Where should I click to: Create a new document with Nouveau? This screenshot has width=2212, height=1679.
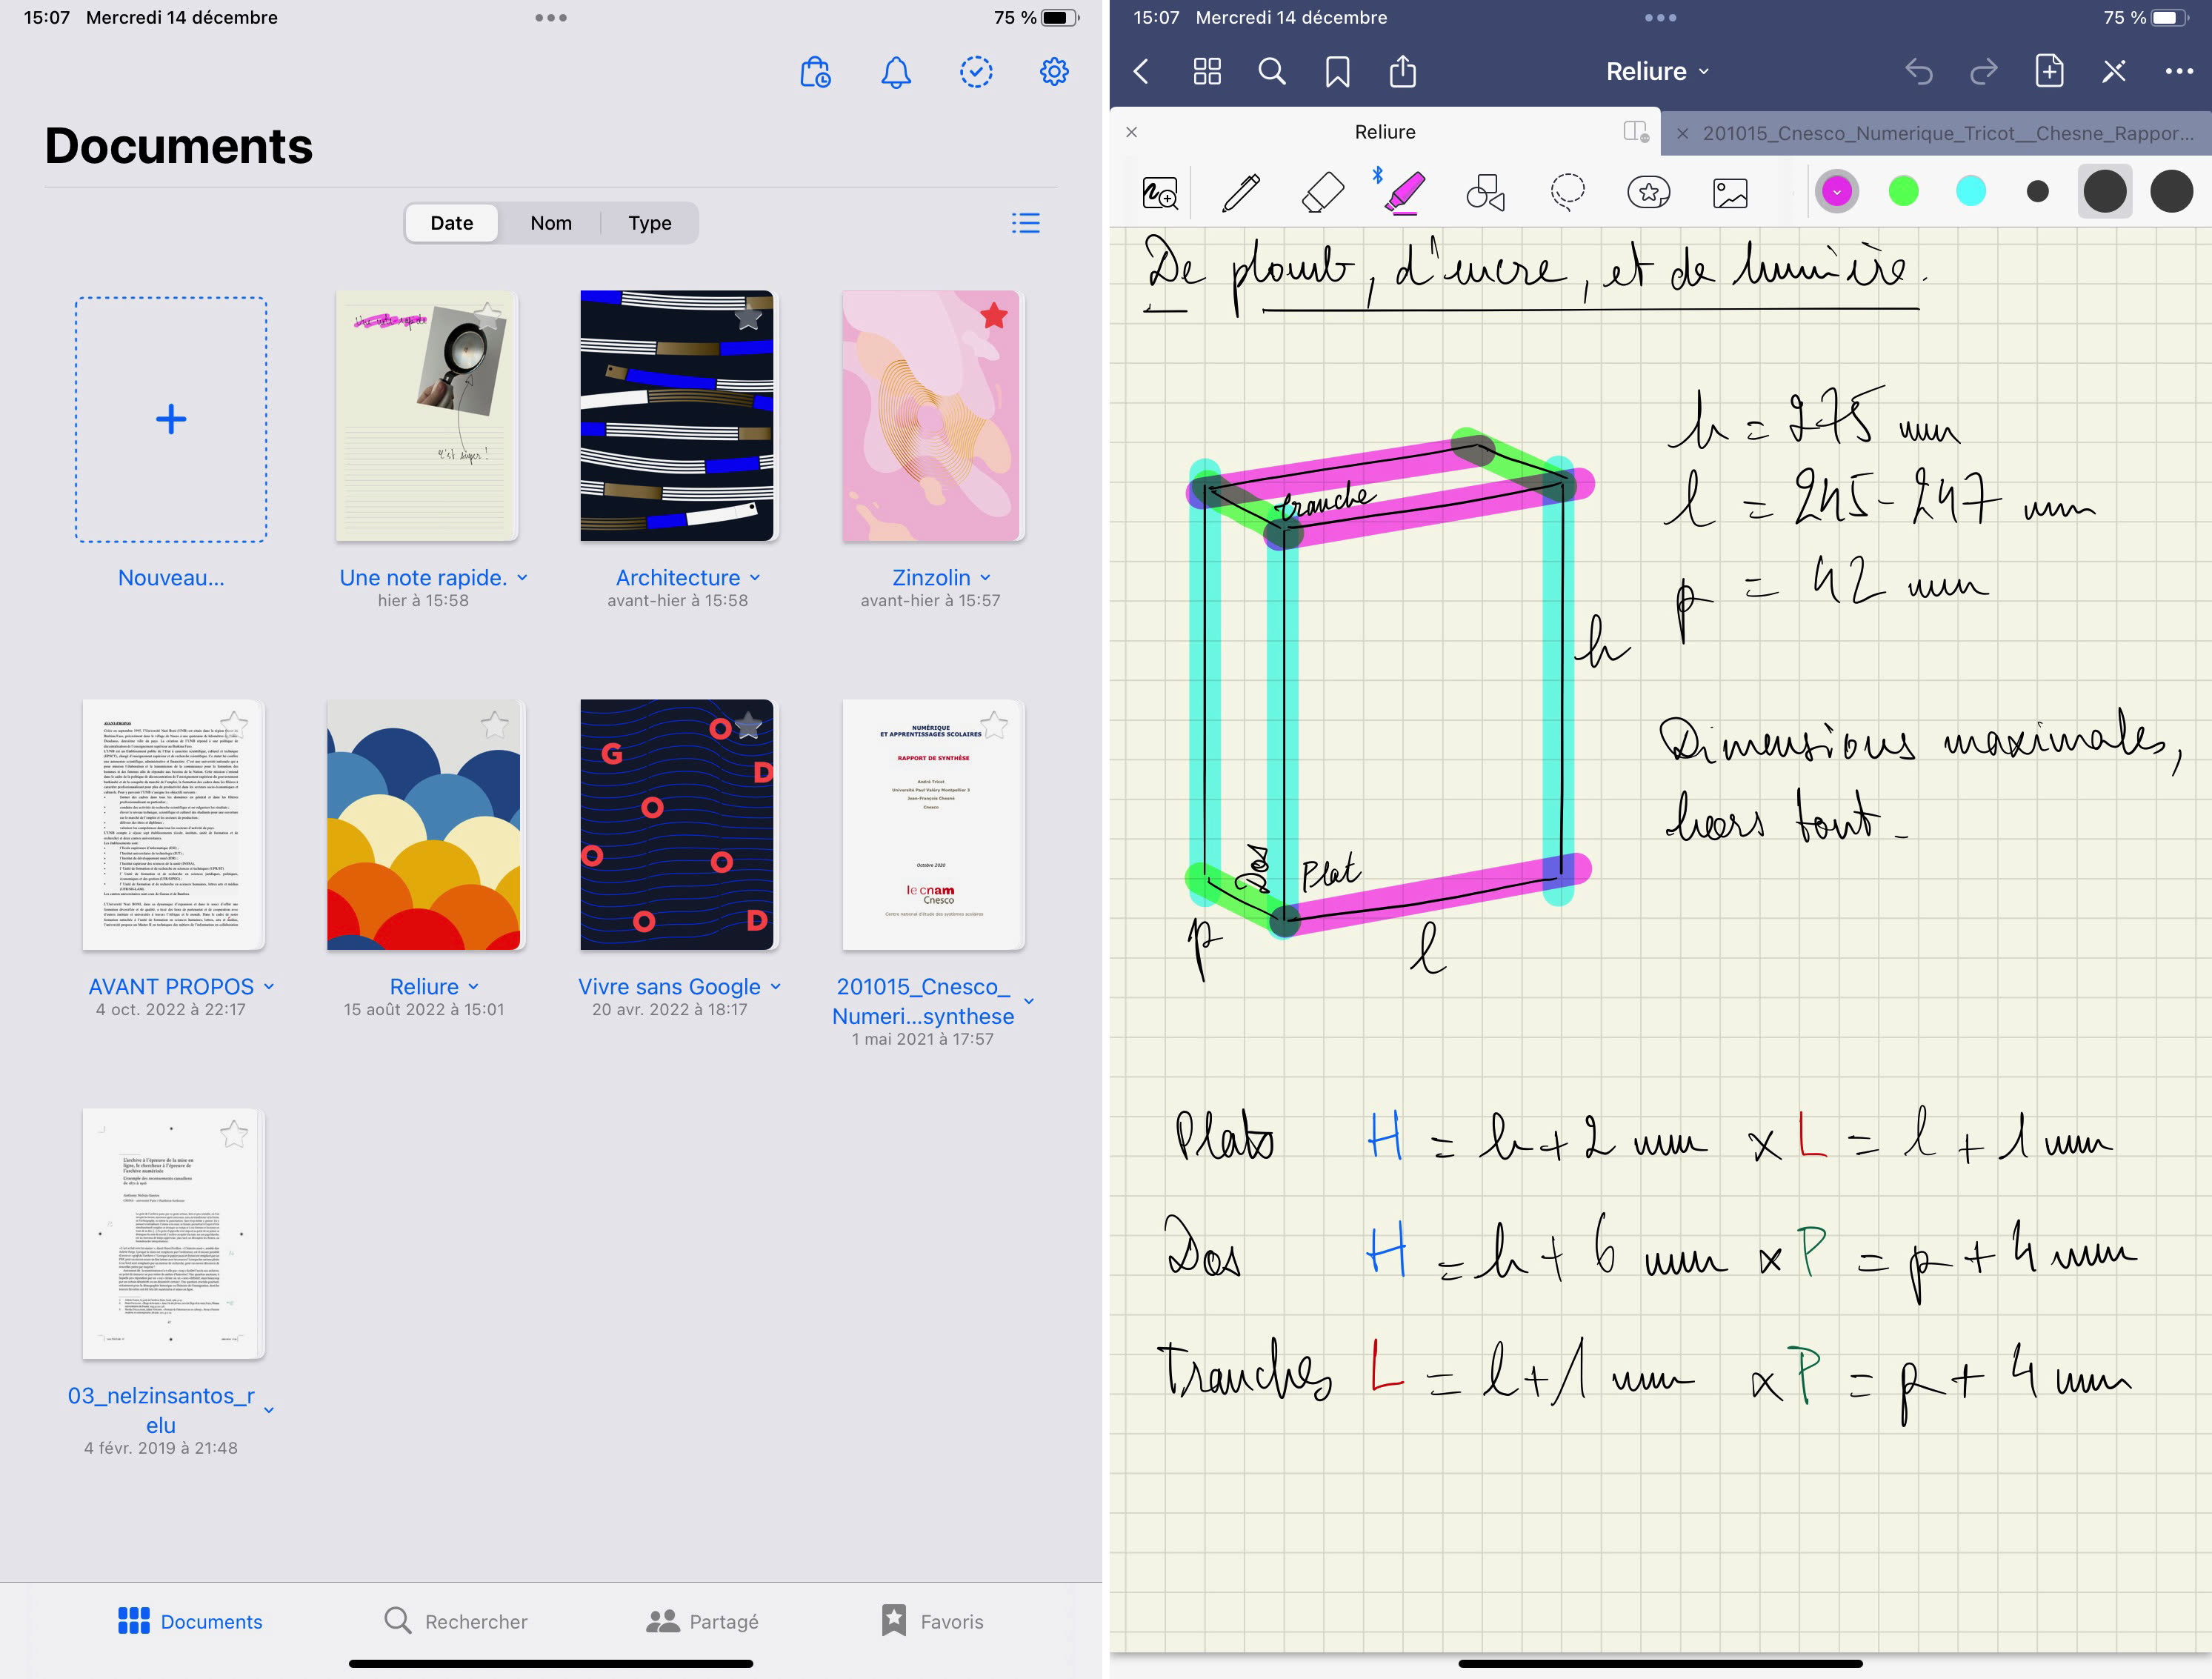pyautogui.click(x=171, y=419)
